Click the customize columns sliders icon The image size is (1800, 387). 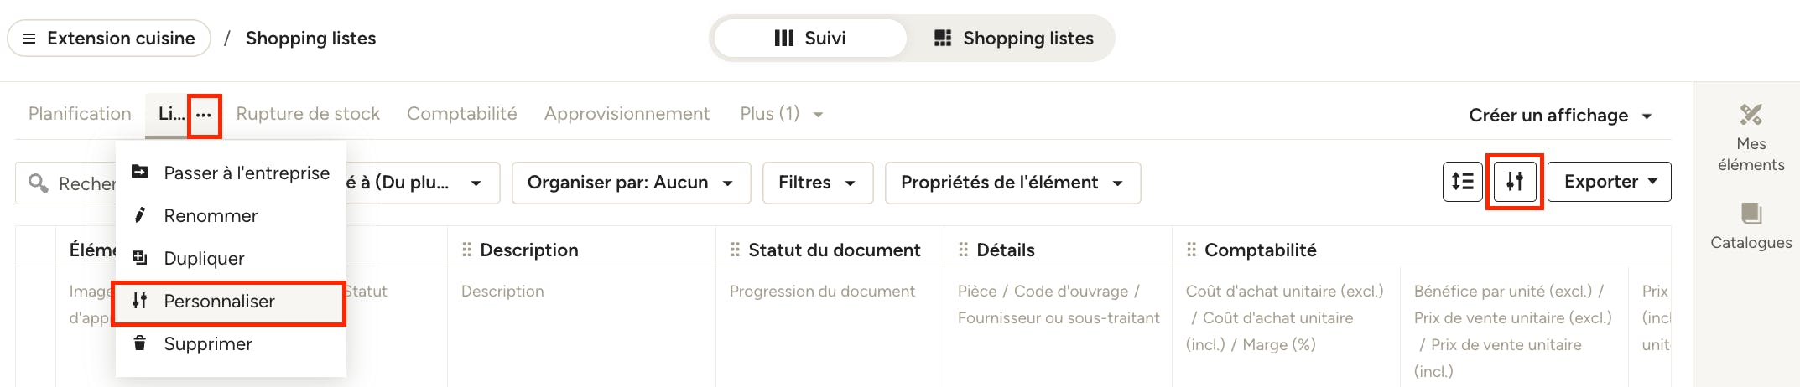(1514, 182)
